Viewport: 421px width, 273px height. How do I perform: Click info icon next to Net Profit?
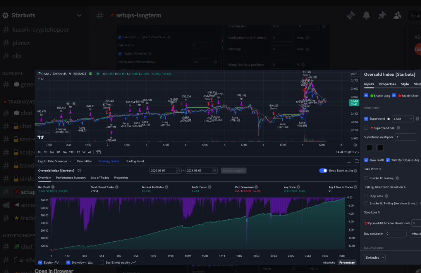click(x=53, y=187)
